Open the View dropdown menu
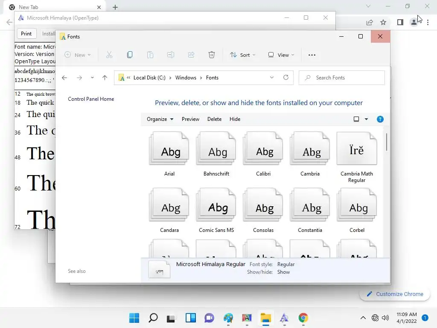The height and width of the screenshot is (328, 437). click(281, 55)
